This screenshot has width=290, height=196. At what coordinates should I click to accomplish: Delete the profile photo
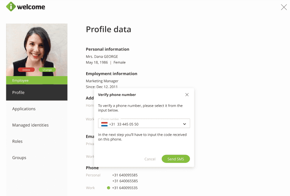pos(26,70)
